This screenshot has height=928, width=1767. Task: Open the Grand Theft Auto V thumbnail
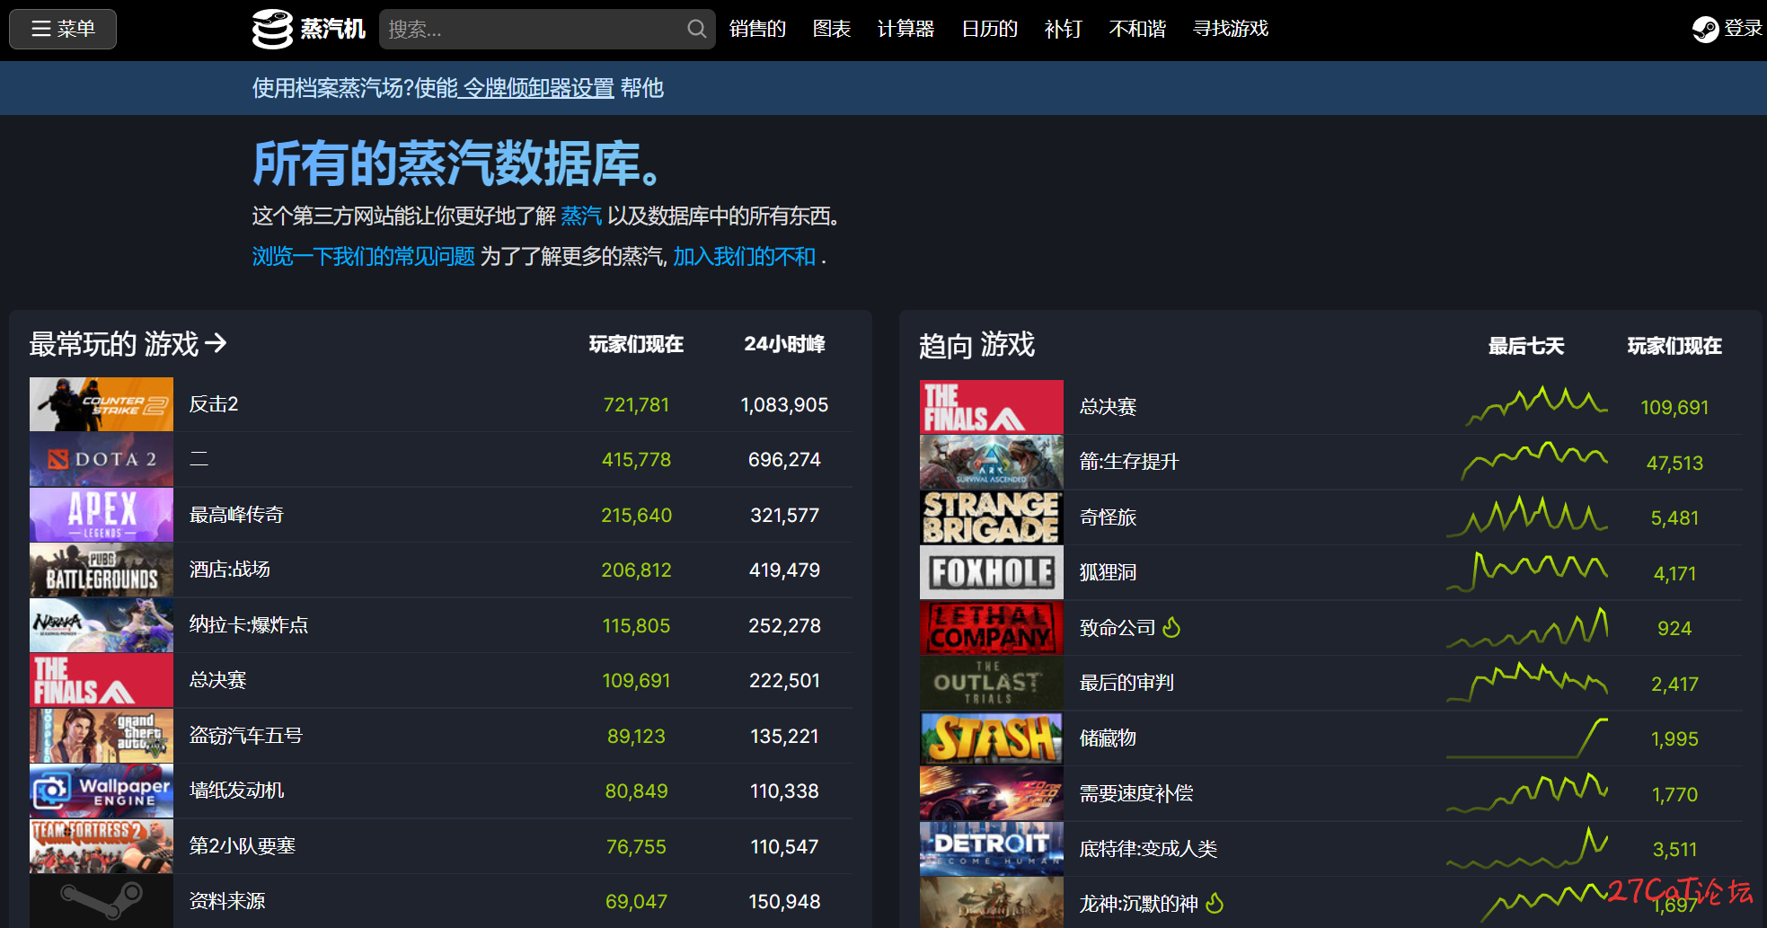click(x=102, y=736)
